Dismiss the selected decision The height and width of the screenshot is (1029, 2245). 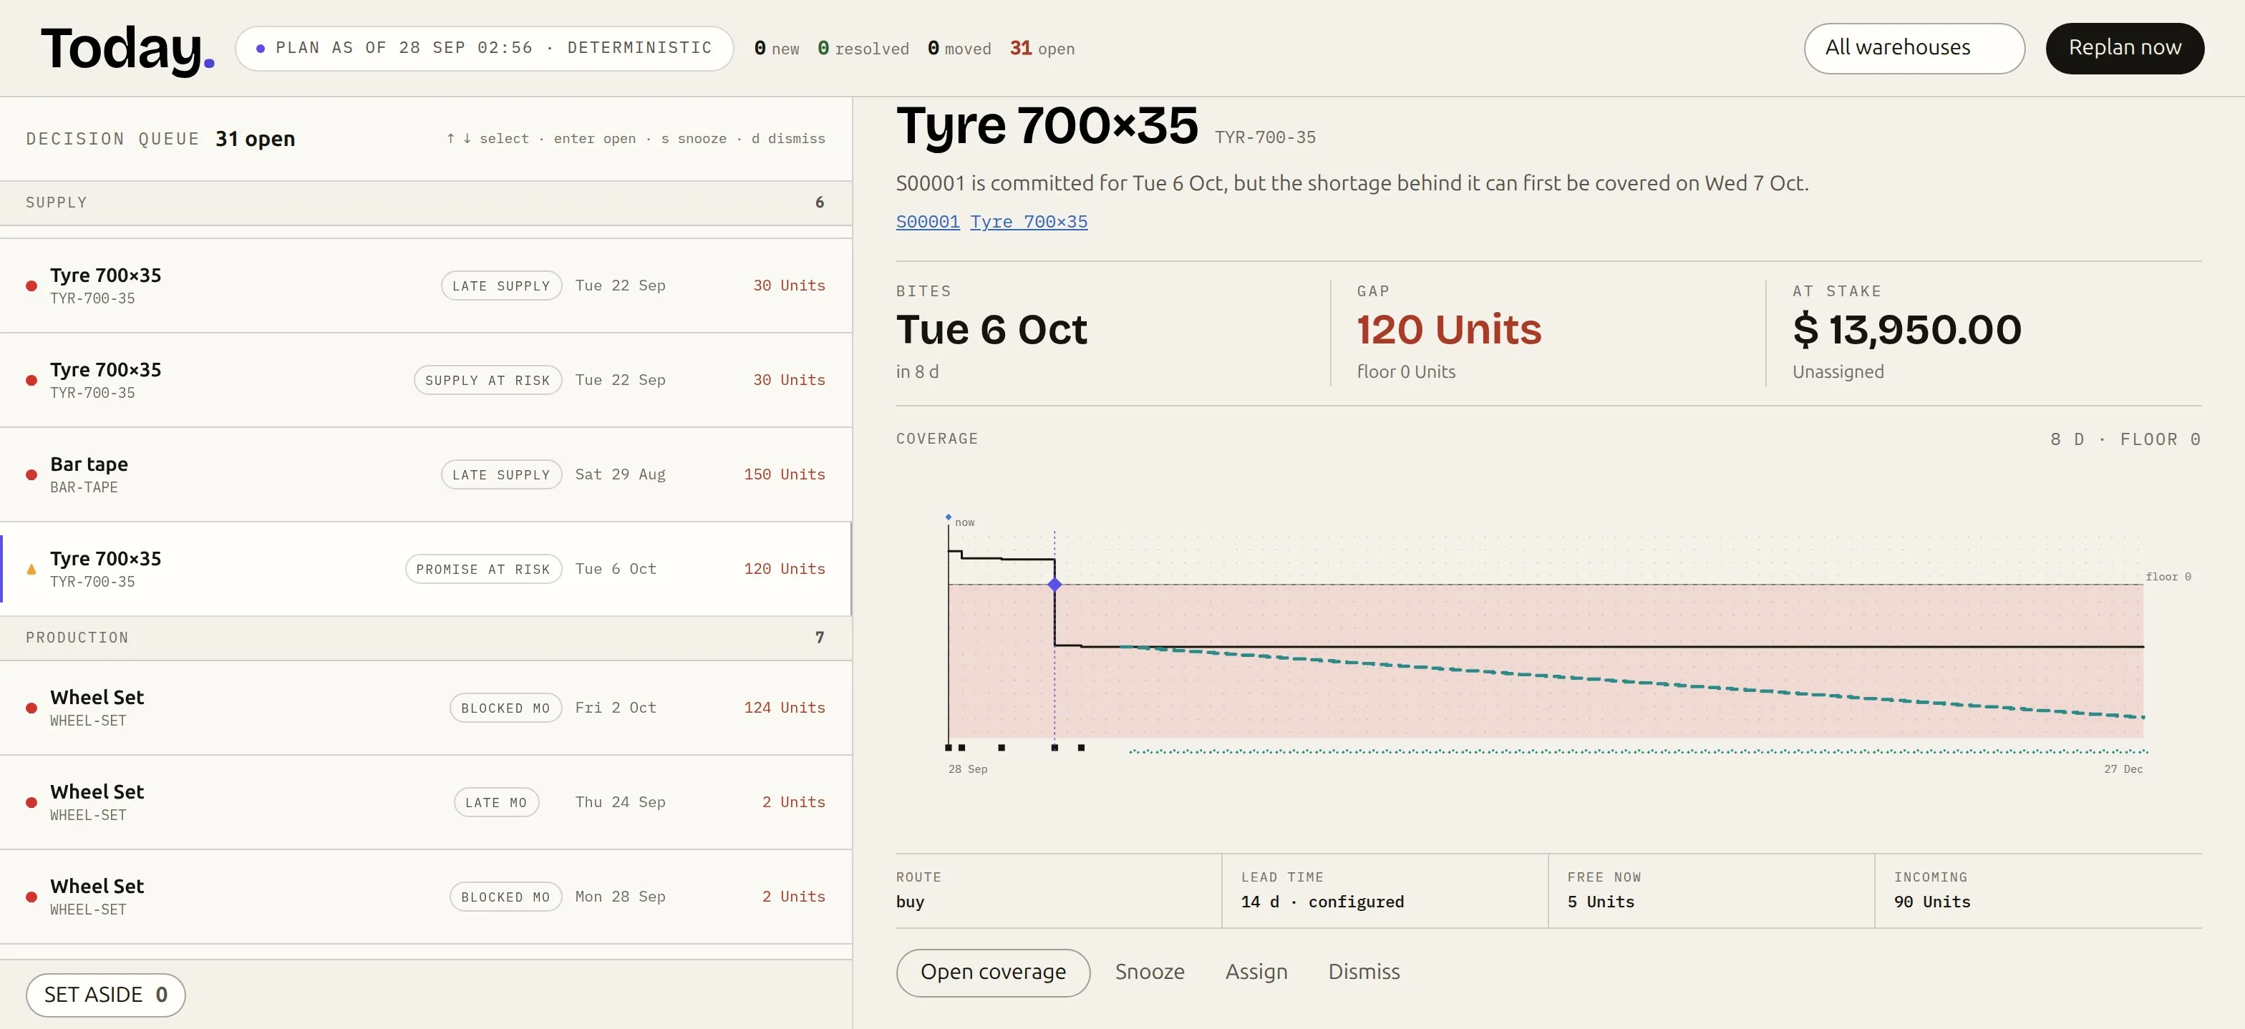(1364, 972)
